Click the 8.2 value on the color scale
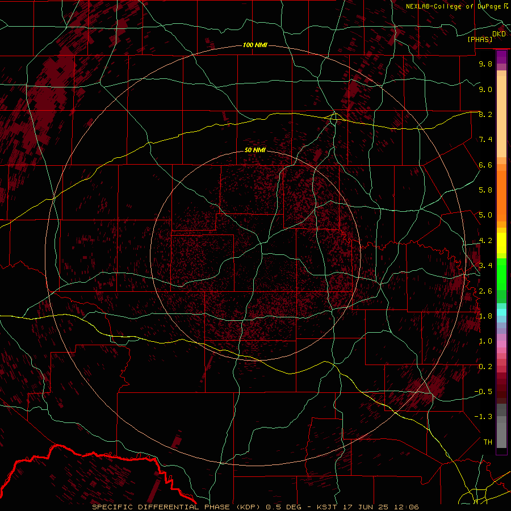Screen dimensions: 511x511 pyautogui.click(x=485, y=114)
